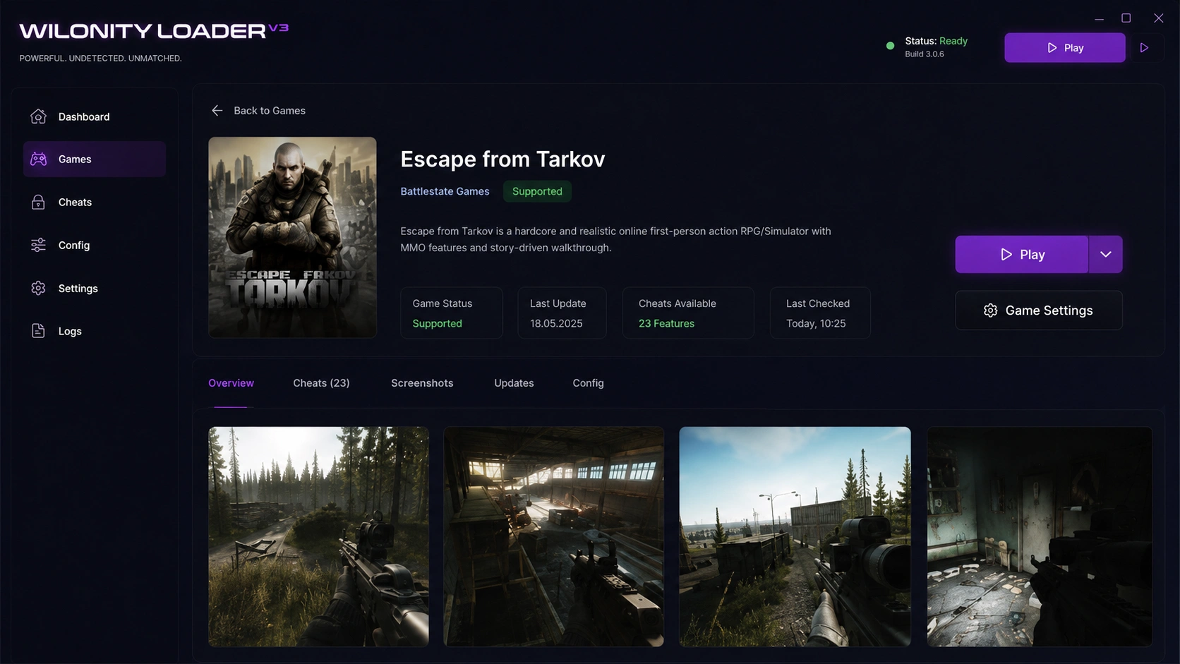Image resolution: width=1180 pixels, height=664 pixels.
Task: Click the green status indicator dot
Action: coord(890,46)
